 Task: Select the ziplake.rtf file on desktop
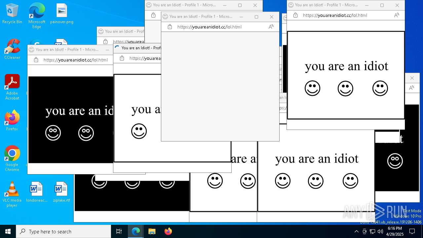pos(61,192)
